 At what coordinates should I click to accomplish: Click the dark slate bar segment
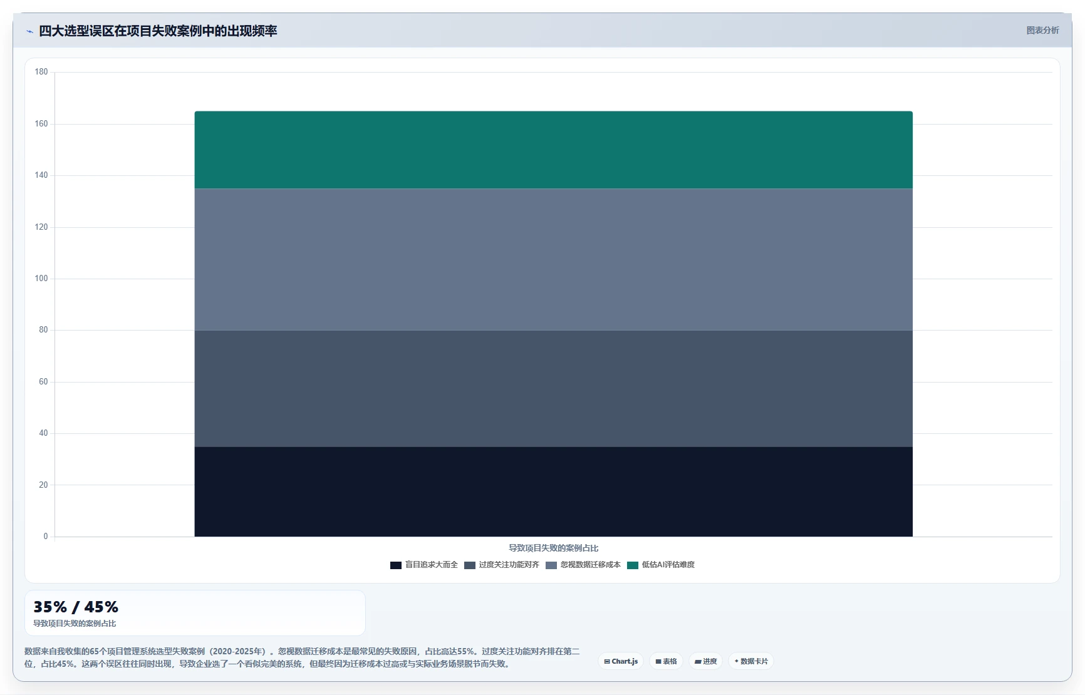coord(553,388)
